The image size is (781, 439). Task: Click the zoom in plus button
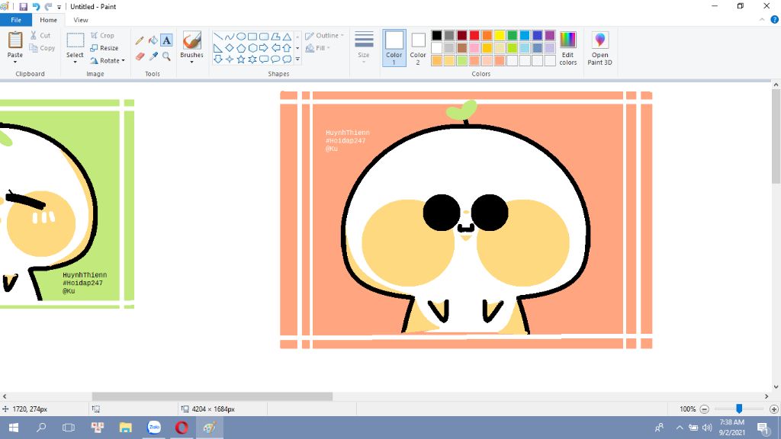click(x=774, y=409)
